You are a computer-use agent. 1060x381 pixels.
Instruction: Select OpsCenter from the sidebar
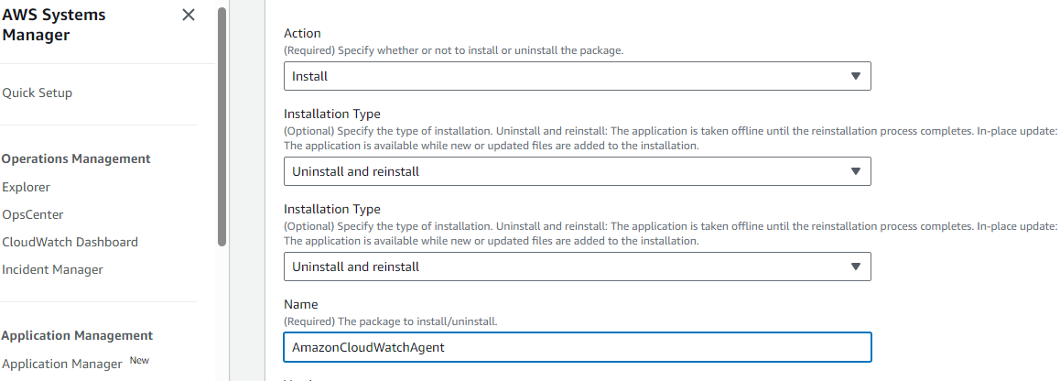[33, 214]
